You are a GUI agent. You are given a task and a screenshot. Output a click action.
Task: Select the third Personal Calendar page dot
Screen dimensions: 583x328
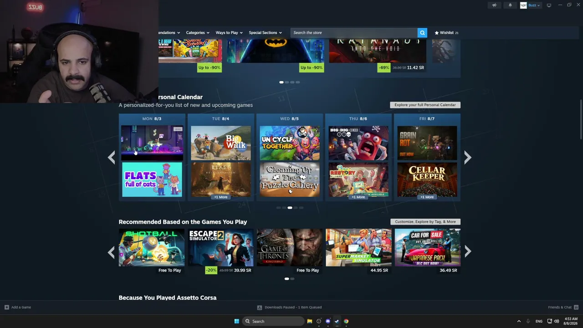[x=290, y=208]
